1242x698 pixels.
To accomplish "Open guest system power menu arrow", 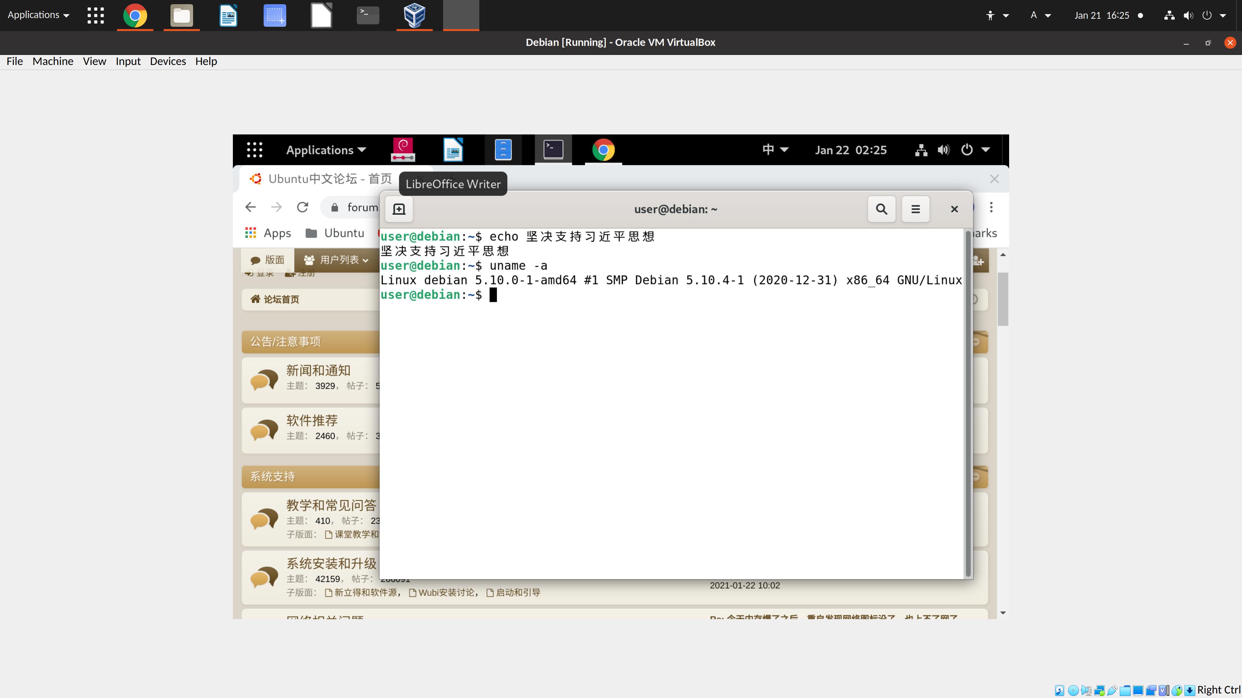I will [986, 150].
